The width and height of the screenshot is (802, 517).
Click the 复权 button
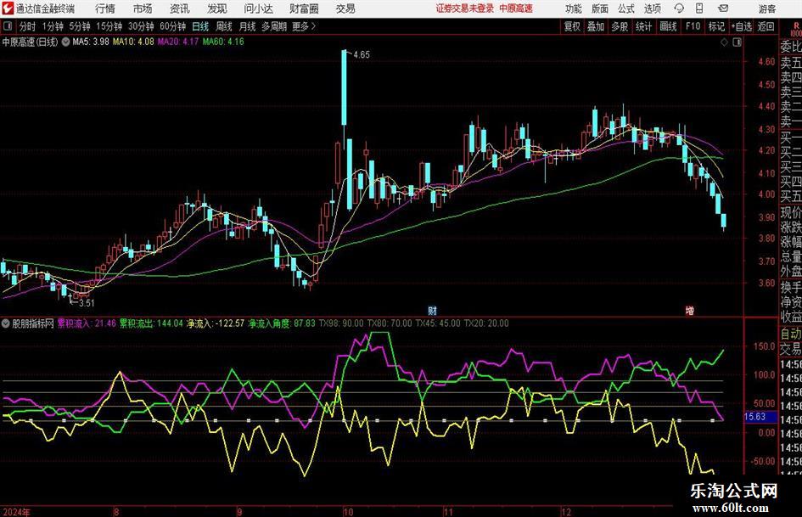572,26
